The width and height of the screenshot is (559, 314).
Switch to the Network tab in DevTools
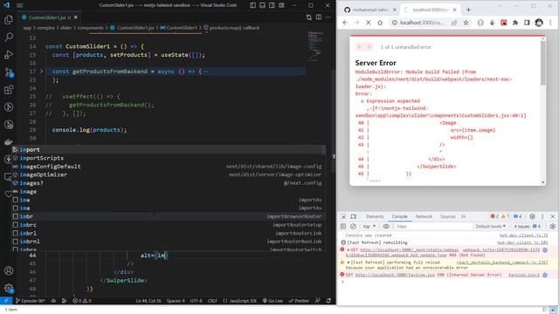click(x=424, y=216)
